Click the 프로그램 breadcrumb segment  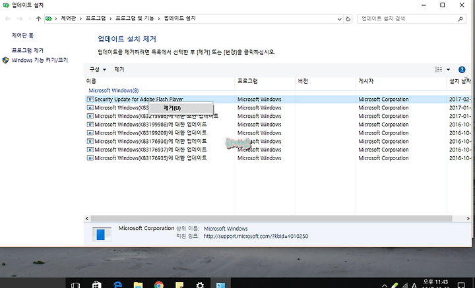[96, 18]
